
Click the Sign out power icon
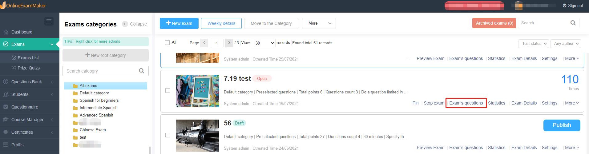[564, 6]
